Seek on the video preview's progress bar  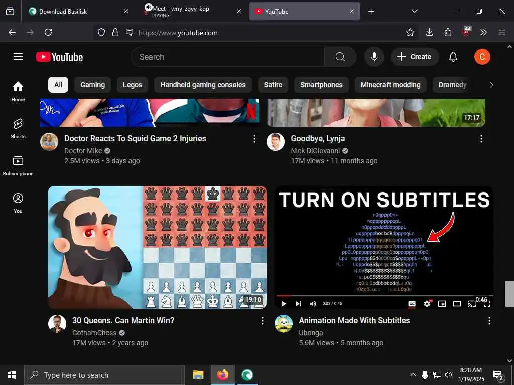[x=384, y=296]
